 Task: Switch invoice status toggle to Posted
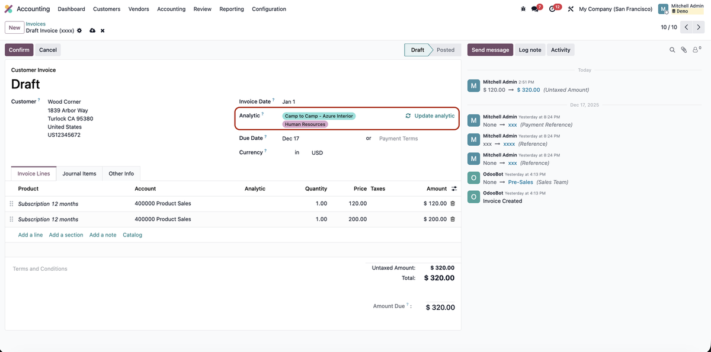tap(446, 50)
